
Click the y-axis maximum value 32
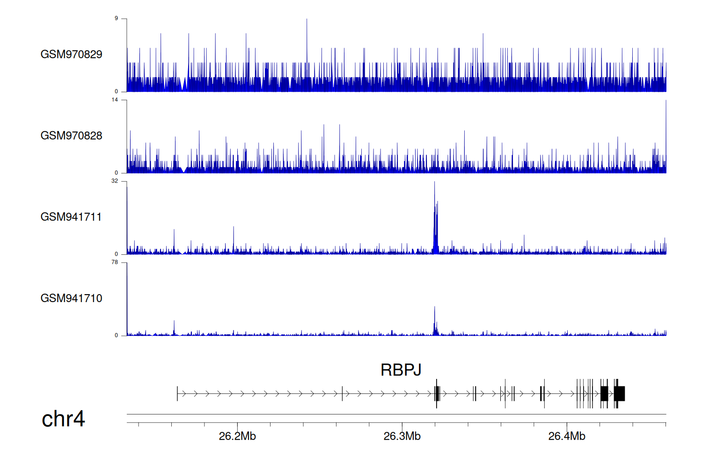click(115, 181)
